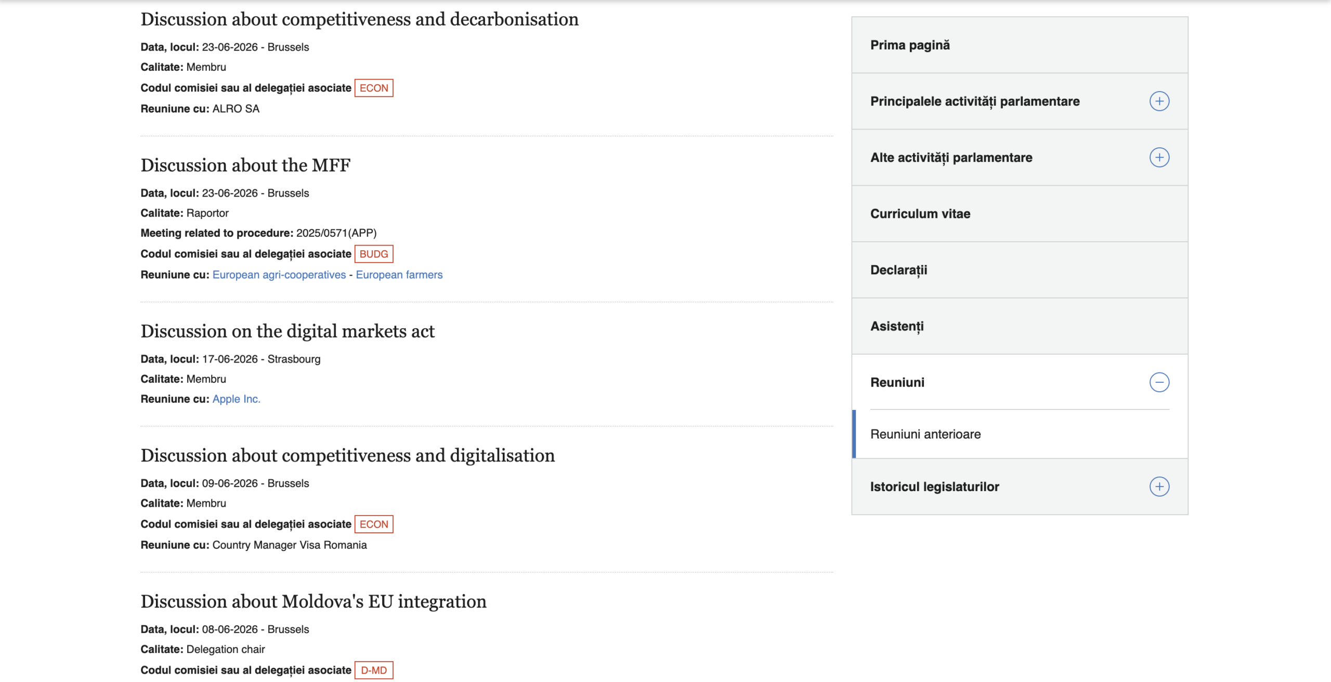Click the Alte activități parlamentare heading
The image size is (1331, 682).
(x=951, y=158)
